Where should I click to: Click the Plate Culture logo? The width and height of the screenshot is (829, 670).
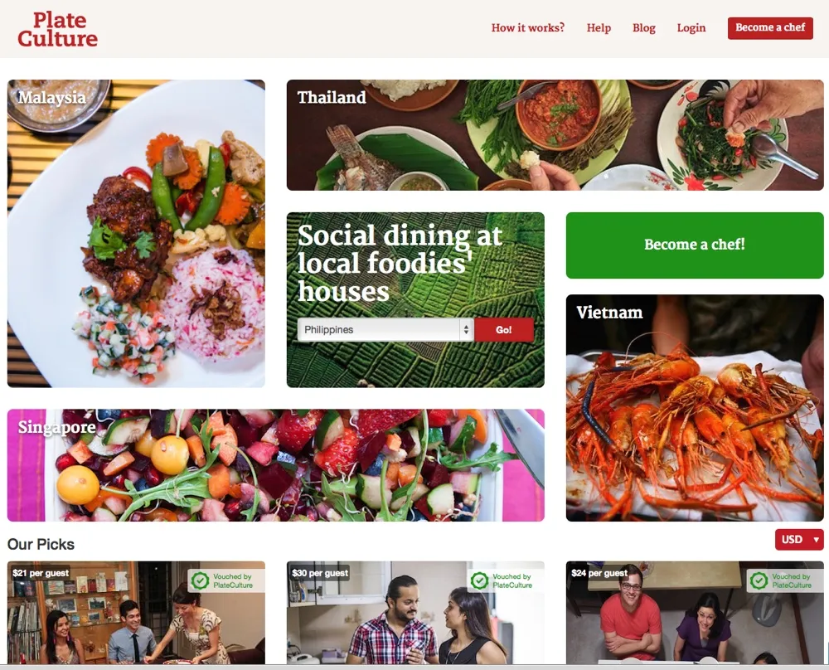58,29
